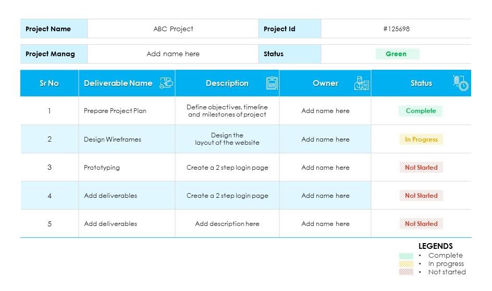Image resolution: width=492 pixels, height=291 pixels.
Task: Click the Owner cell for Design Wireframes
Action: (325, 140)
